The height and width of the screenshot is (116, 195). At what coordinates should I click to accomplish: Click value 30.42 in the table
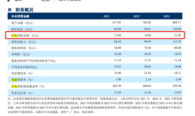[x=147, y=67]
